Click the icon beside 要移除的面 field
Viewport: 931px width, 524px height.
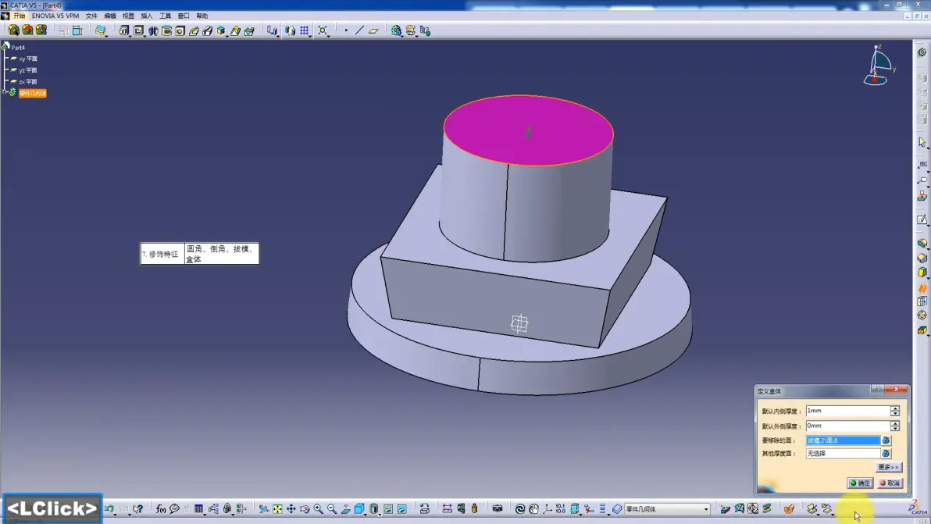[886, 440]
